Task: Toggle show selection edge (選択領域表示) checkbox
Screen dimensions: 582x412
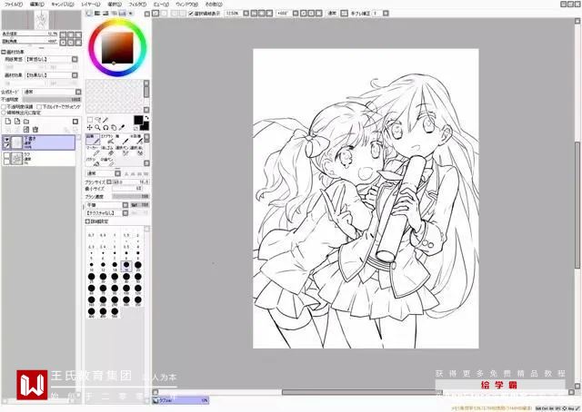Action: [x=191, y=14]
